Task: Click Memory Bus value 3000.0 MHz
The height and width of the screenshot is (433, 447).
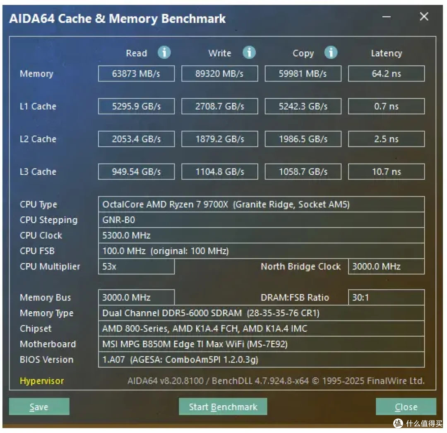Action: [x=136, y=297]
